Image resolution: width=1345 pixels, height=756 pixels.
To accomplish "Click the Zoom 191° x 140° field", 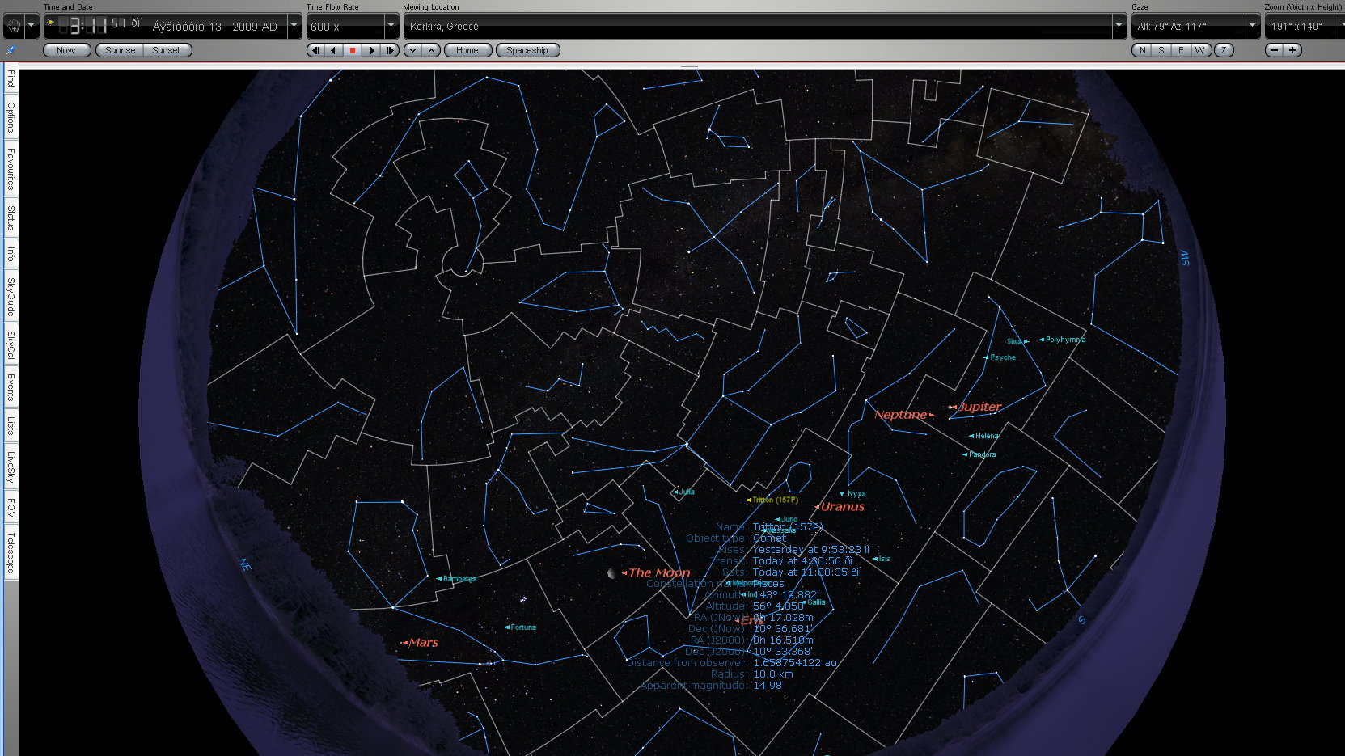I will pyautogui.click(x=1301, y=27).
